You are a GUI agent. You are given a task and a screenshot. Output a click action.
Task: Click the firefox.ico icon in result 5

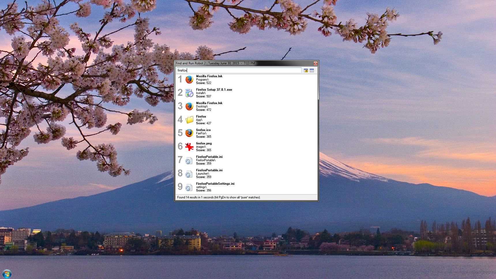189,133
